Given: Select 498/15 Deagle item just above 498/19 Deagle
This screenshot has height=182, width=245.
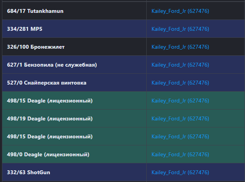Looking at the screenshot, I should pyautogui.click(x=50, y=101).
